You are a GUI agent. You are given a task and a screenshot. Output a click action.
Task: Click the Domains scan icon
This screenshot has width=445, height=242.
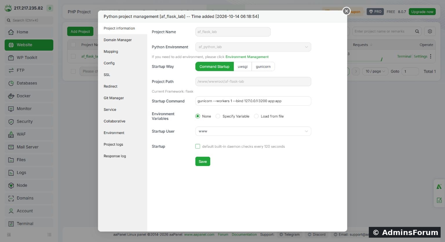[x=11, y=198]
